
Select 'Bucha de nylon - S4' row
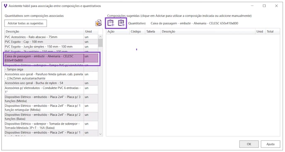coord(51,83)
